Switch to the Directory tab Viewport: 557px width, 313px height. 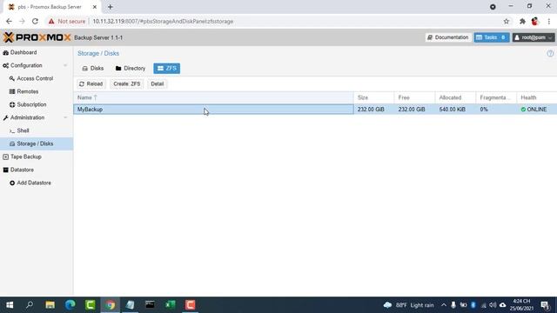pos(131,68)
